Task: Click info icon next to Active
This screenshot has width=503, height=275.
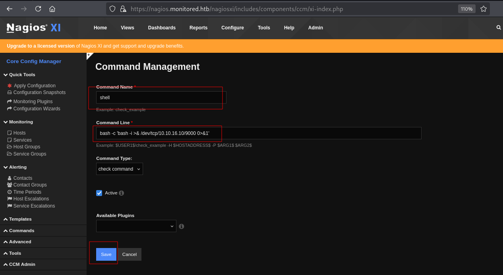Action: (122, 193)
